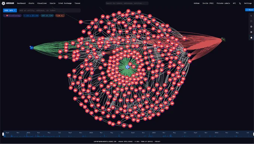Image resolution: width=254 pixels, height=144 pixels.
Task: Focus the top search bar for tokens and addresses
Action: [127, 3]
